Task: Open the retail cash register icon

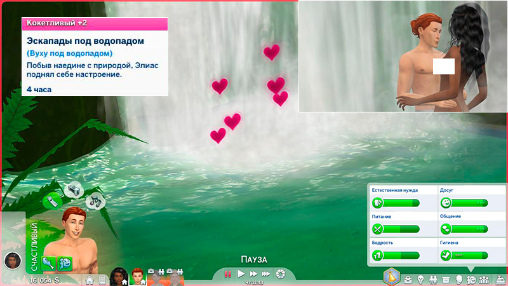Action: click(500, 280)
